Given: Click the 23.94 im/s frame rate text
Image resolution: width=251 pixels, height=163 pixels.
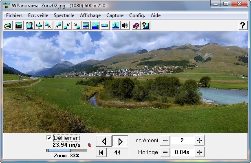Looking at the screenshot, I should tap(66, 145).
